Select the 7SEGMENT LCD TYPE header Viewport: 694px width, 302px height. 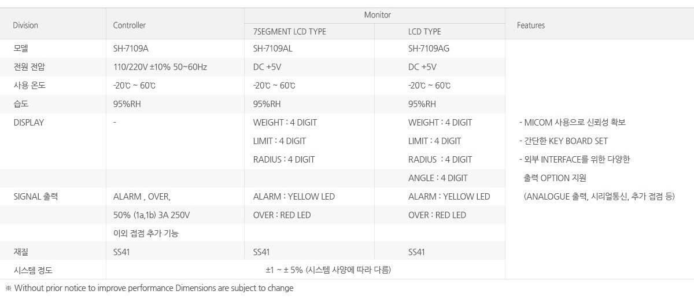[289, 32]
